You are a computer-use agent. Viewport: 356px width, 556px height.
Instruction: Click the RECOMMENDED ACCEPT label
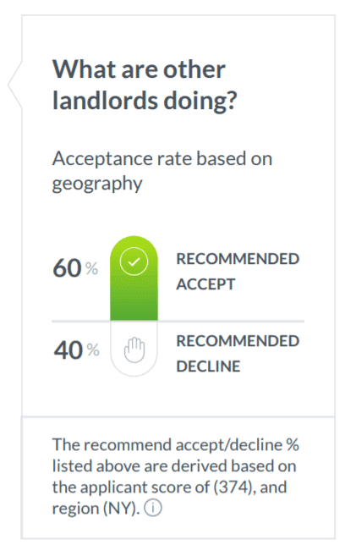[238, 272]
